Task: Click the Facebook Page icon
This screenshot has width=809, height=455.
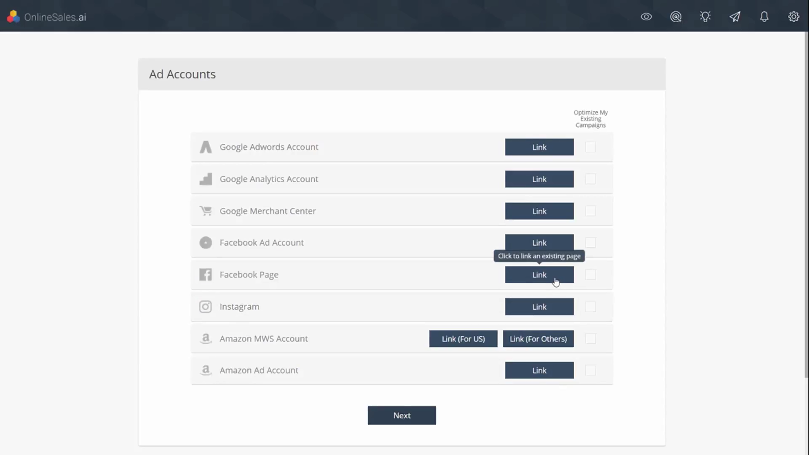Action: (x=206, y=275)
